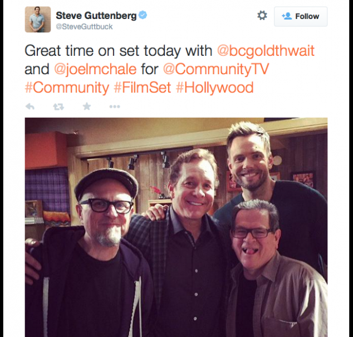353x337 pixels.
Task: Open the more options ellipsis icon
Action: (115, 107)
